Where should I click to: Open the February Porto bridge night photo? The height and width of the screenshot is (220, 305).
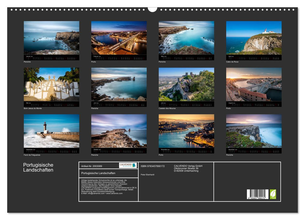(x=119, y=38)
